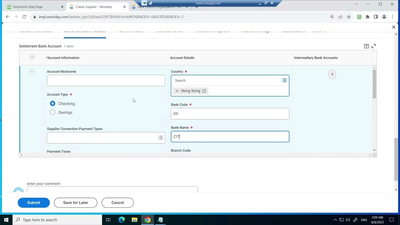Switch to Chrome in the taskbar
The width and height of the screenshot is (400, 225).
(x=147, y=220)
